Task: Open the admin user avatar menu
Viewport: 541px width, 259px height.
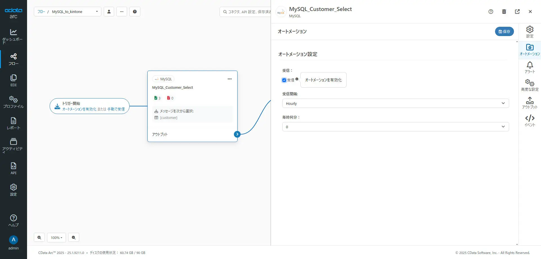Action: pyautogui.click(x=13, y=243)
